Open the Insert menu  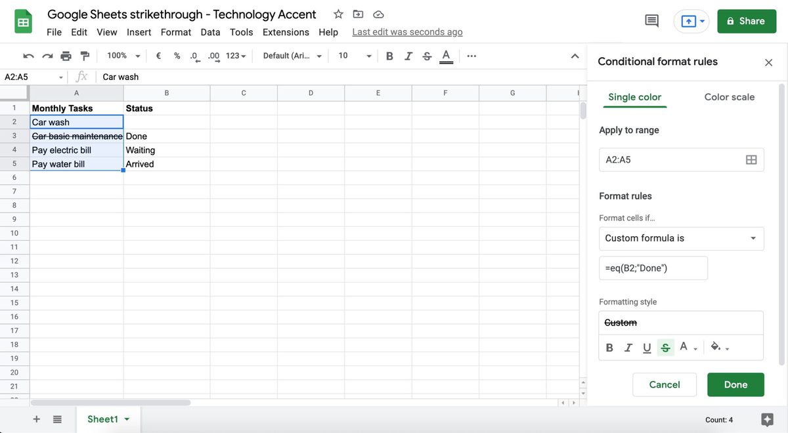tap(139, 32)
